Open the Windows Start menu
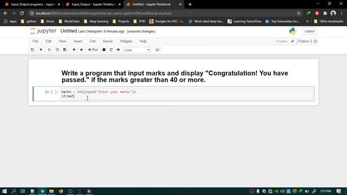Screen dimensions: 347x195 (4, 191)
